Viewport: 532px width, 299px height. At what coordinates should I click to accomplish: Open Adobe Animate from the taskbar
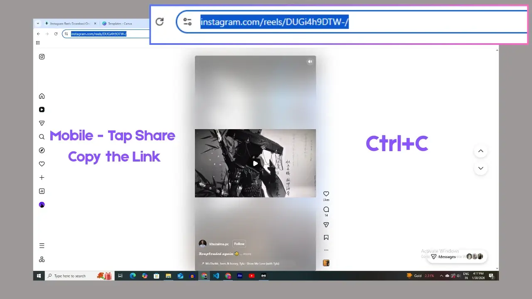point(240,276)
